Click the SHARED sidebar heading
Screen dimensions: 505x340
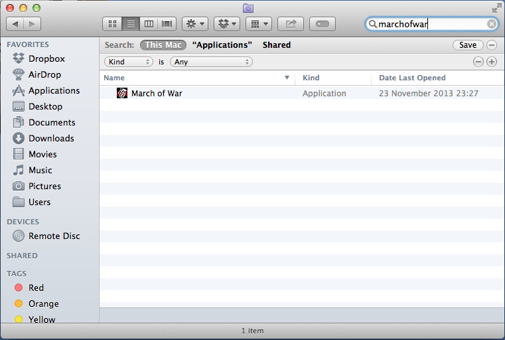click(22, 256)
